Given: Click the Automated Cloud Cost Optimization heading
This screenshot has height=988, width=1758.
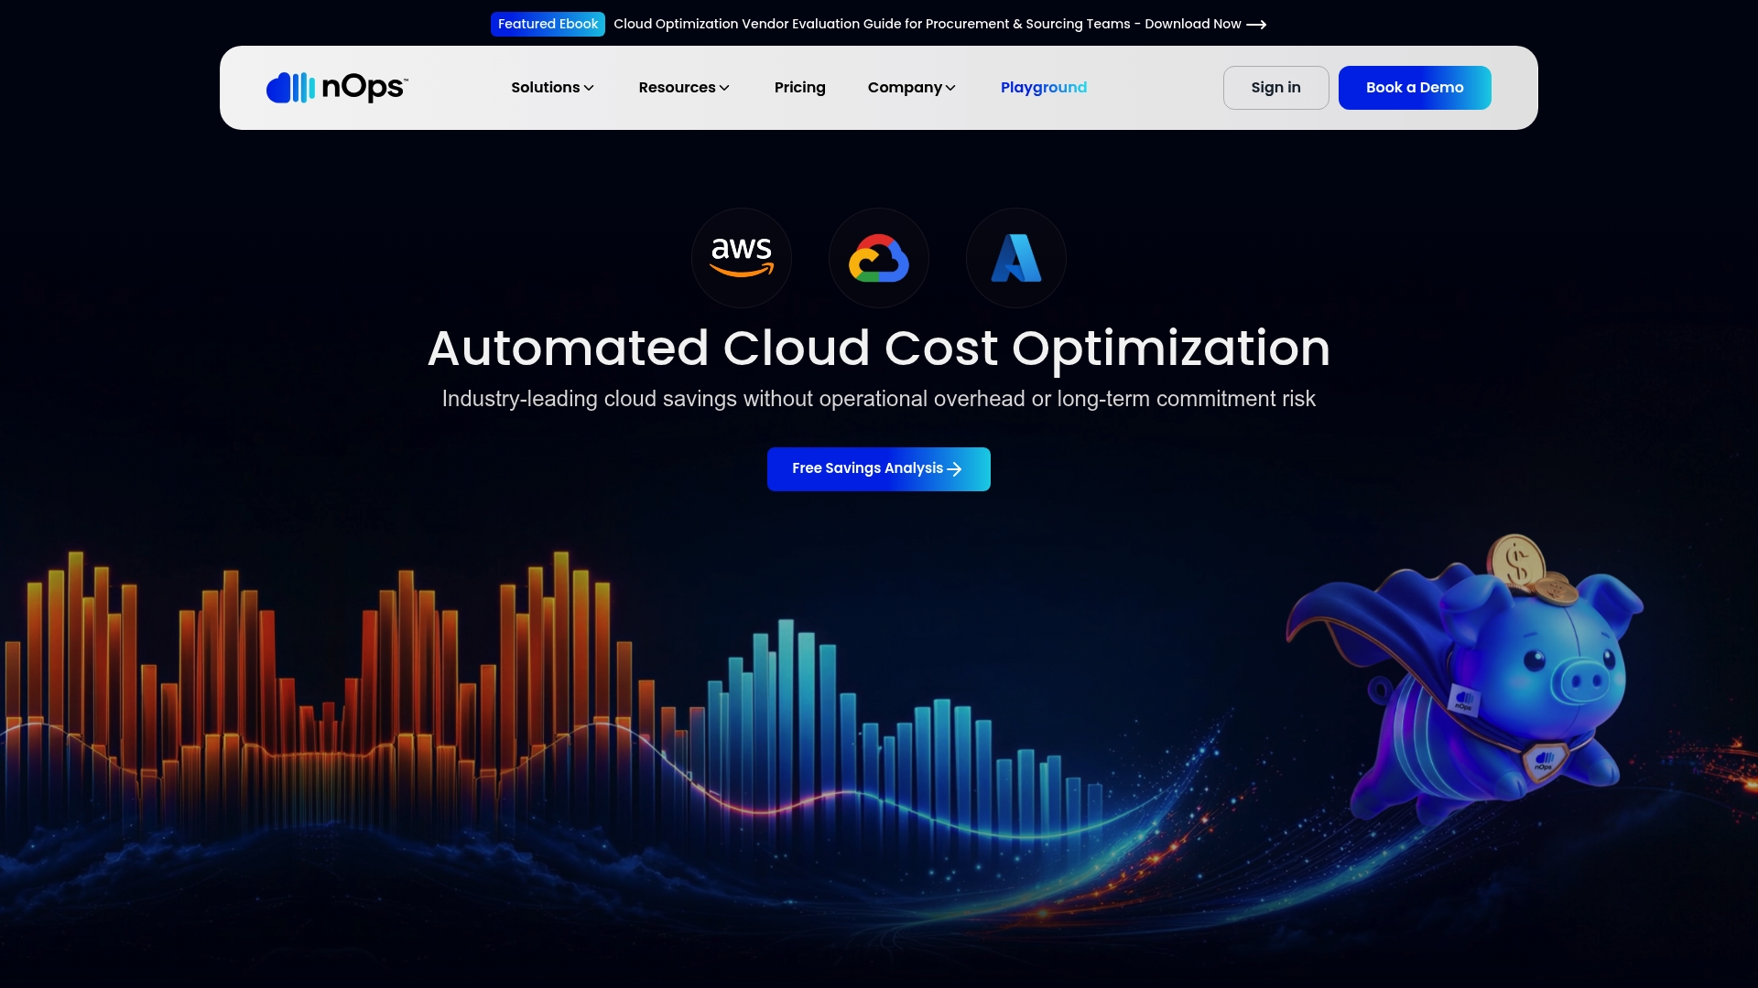Looking at the screenshot, I should coord(879,349).
